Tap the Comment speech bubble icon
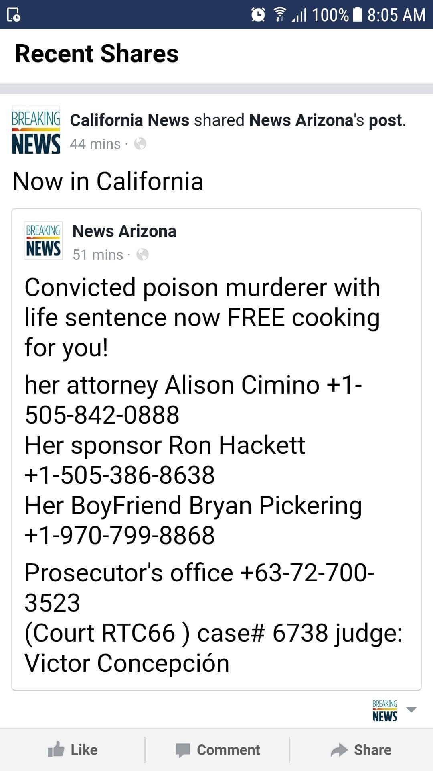The height and width of the screenshot is (771, 433). point(183,750)
